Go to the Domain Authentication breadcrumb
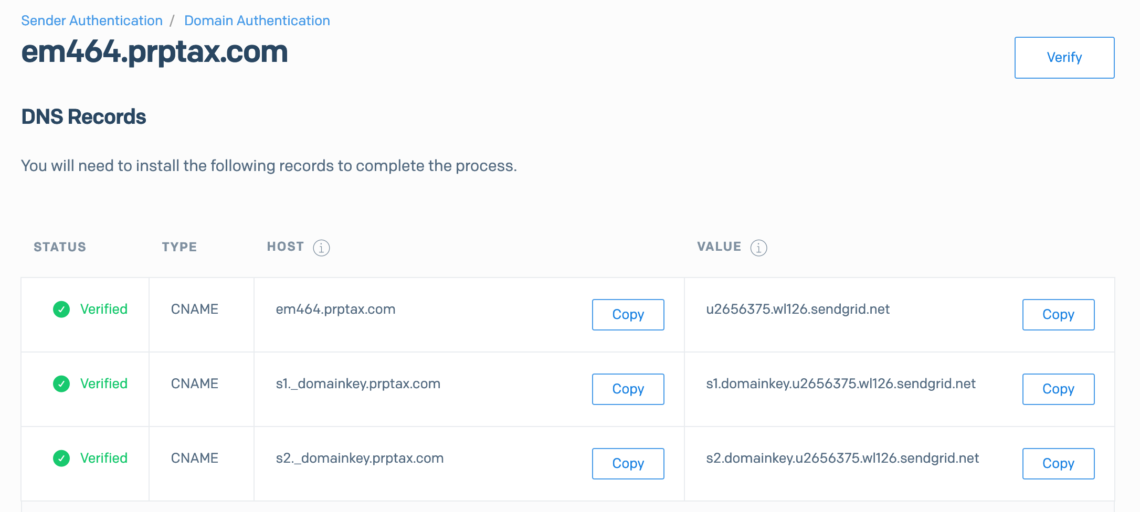Viewport: 1140px width, 512px height. click(x=257, y=20)
